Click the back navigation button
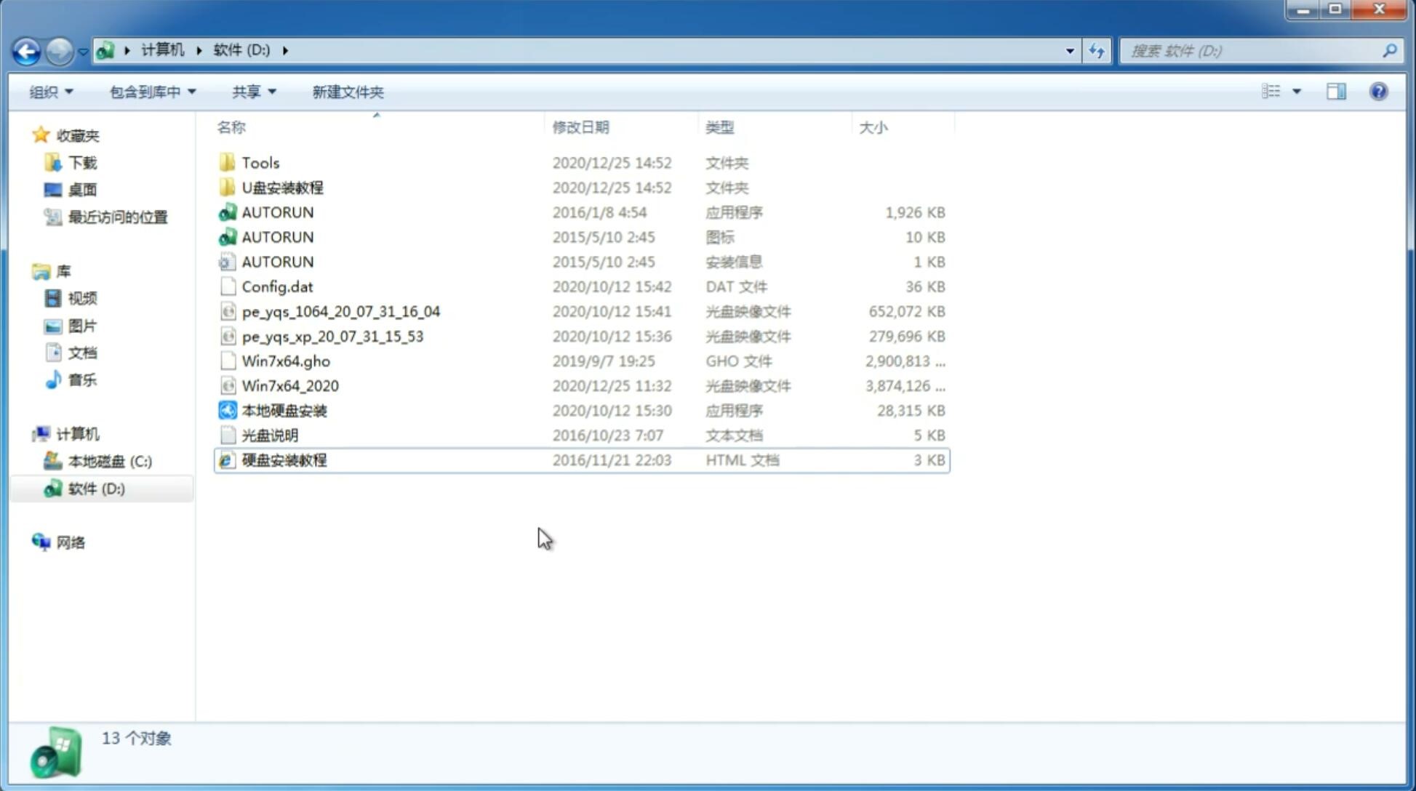The width and height of the screenshot is (1416, 791). click(x=26, y=51)
